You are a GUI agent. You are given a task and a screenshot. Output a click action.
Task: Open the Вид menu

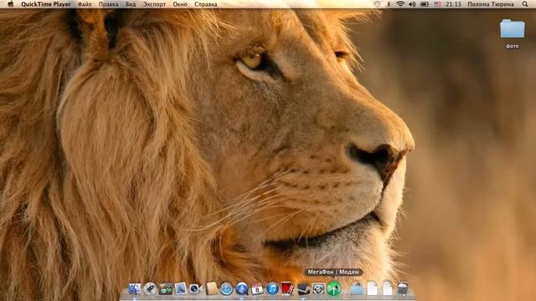131,4
